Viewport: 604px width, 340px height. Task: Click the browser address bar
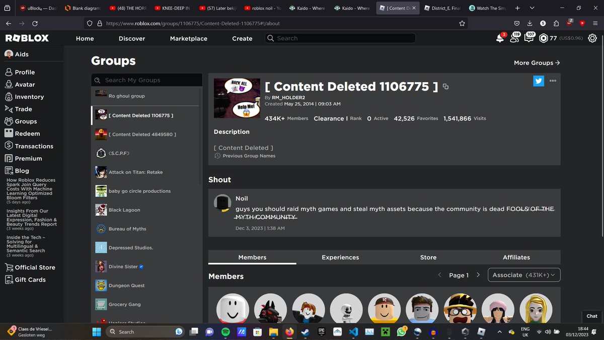pyautogui.click(x=276, y=23)
